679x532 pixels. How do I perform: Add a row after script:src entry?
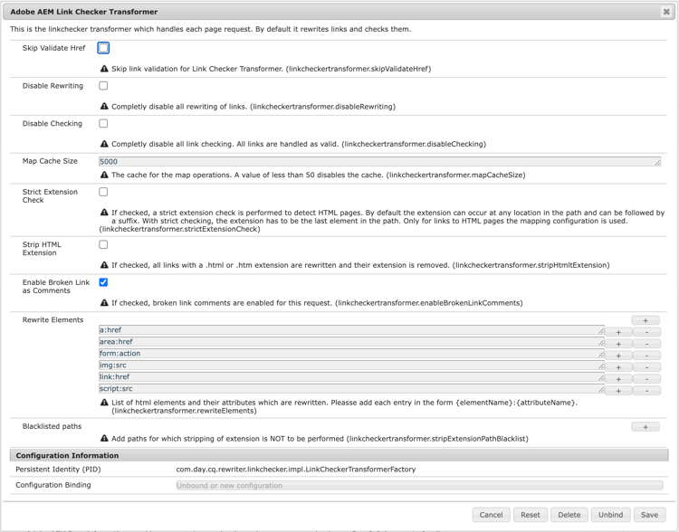[618, 391]
